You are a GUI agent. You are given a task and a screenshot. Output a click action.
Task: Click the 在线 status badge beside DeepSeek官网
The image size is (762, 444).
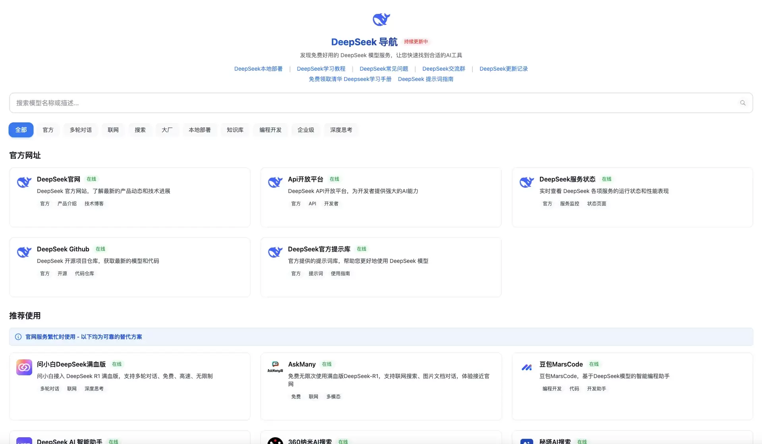[91, 179]
